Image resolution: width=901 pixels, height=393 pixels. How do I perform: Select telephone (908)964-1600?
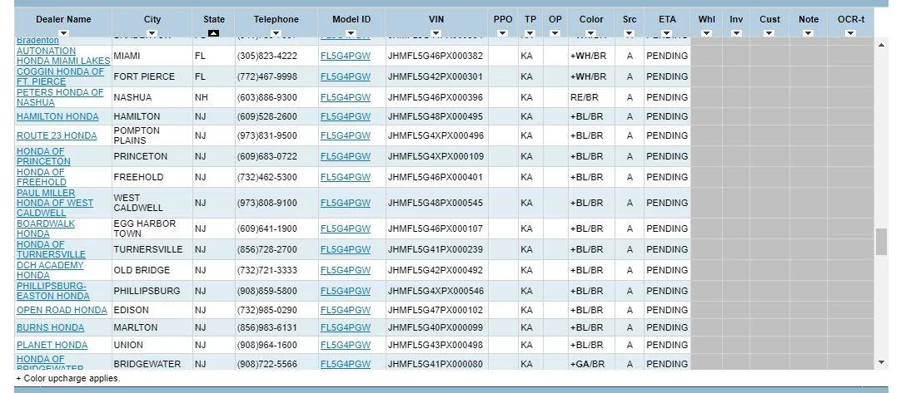click(267, 345)
